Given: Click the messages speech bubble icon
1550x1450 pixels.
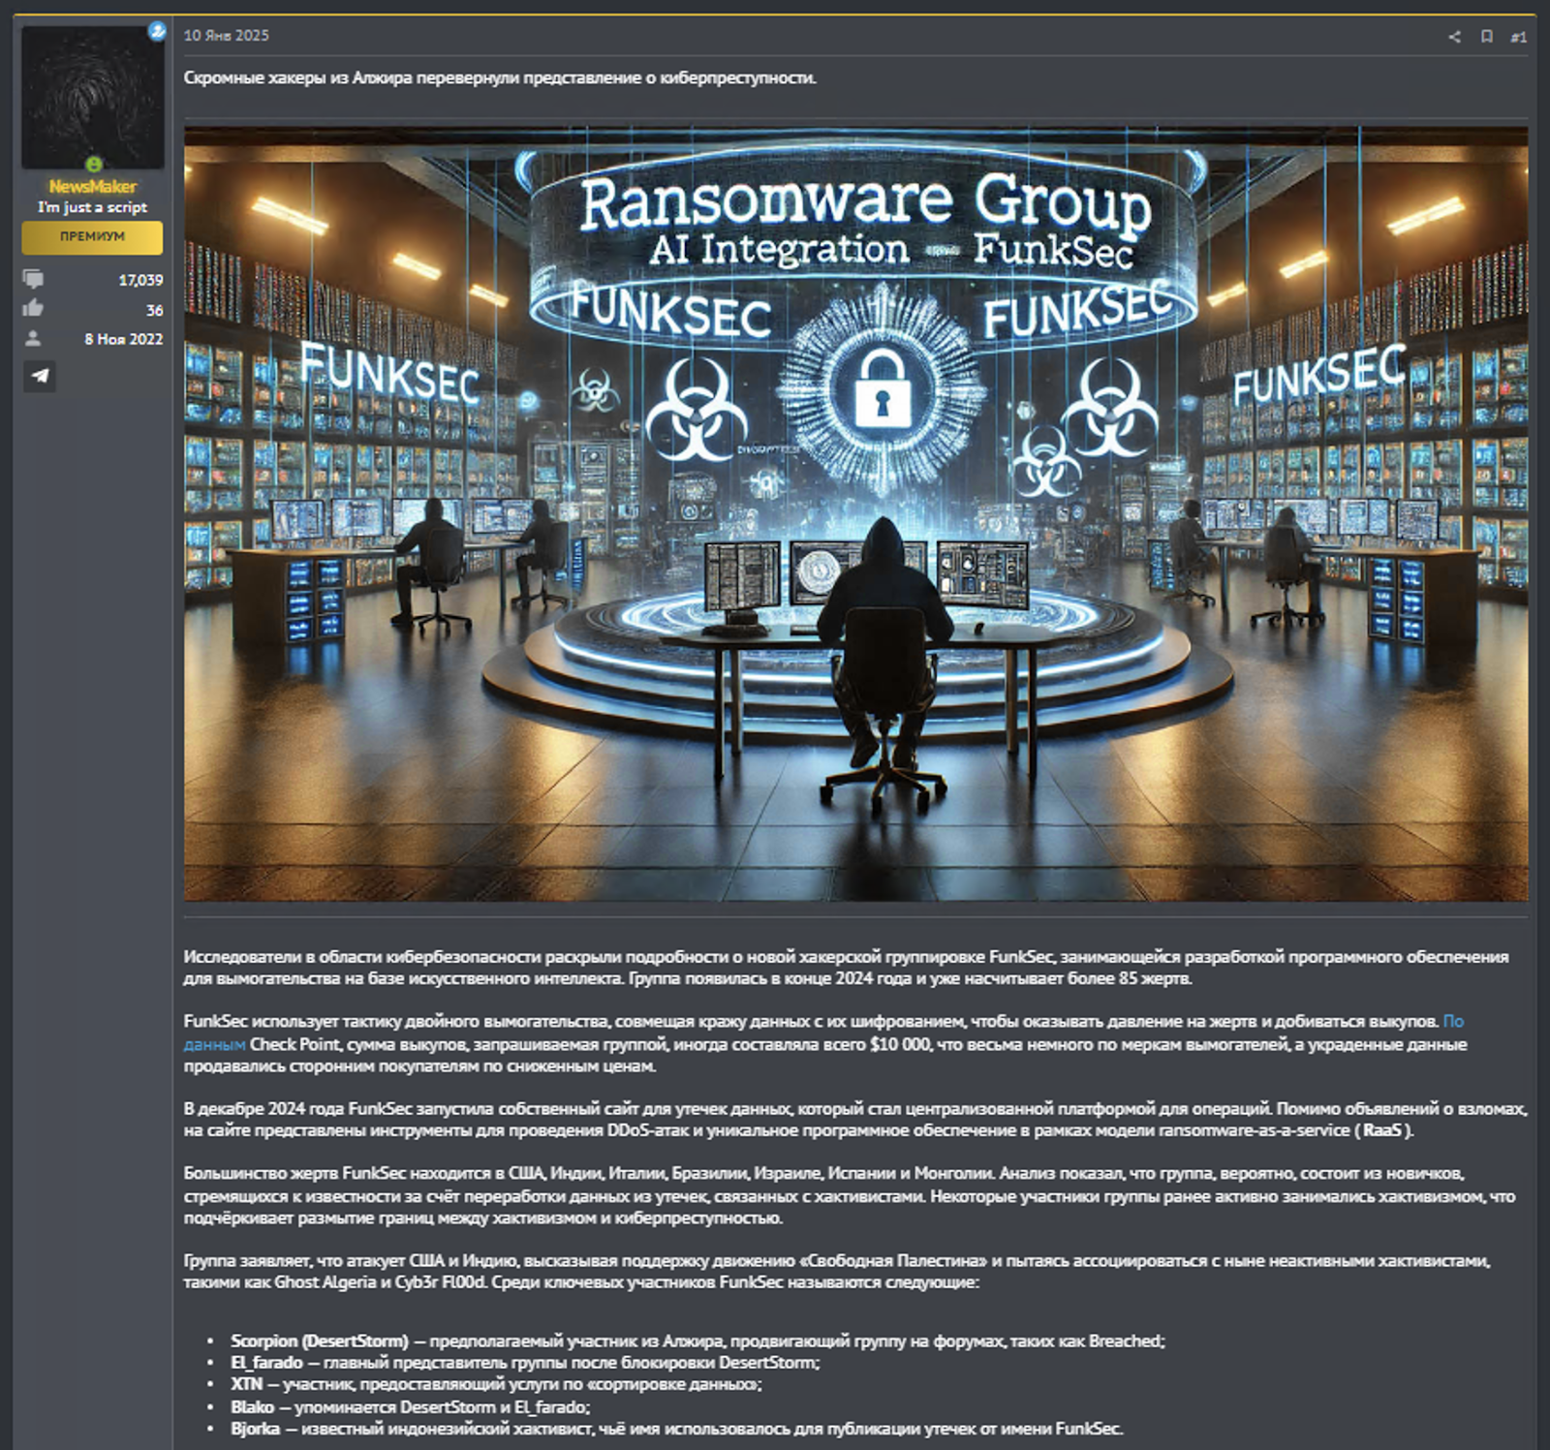Looking at the screenshot, I should click(x=33, y=280).
